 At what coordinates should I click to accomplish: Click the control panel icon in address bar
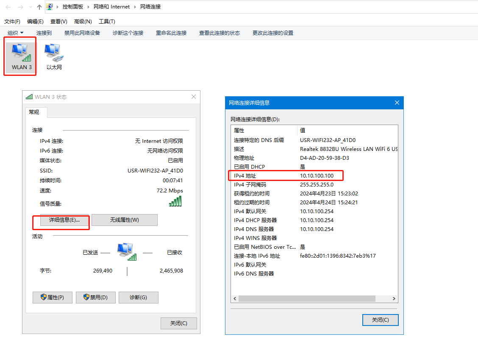[x=50, y=7]
